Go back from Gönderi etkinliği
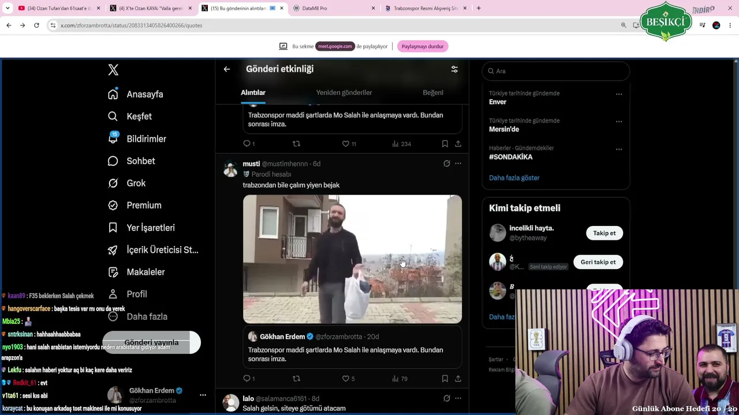Screen dimensions: 739x415 pyautogui.click(x=227, y=69)
